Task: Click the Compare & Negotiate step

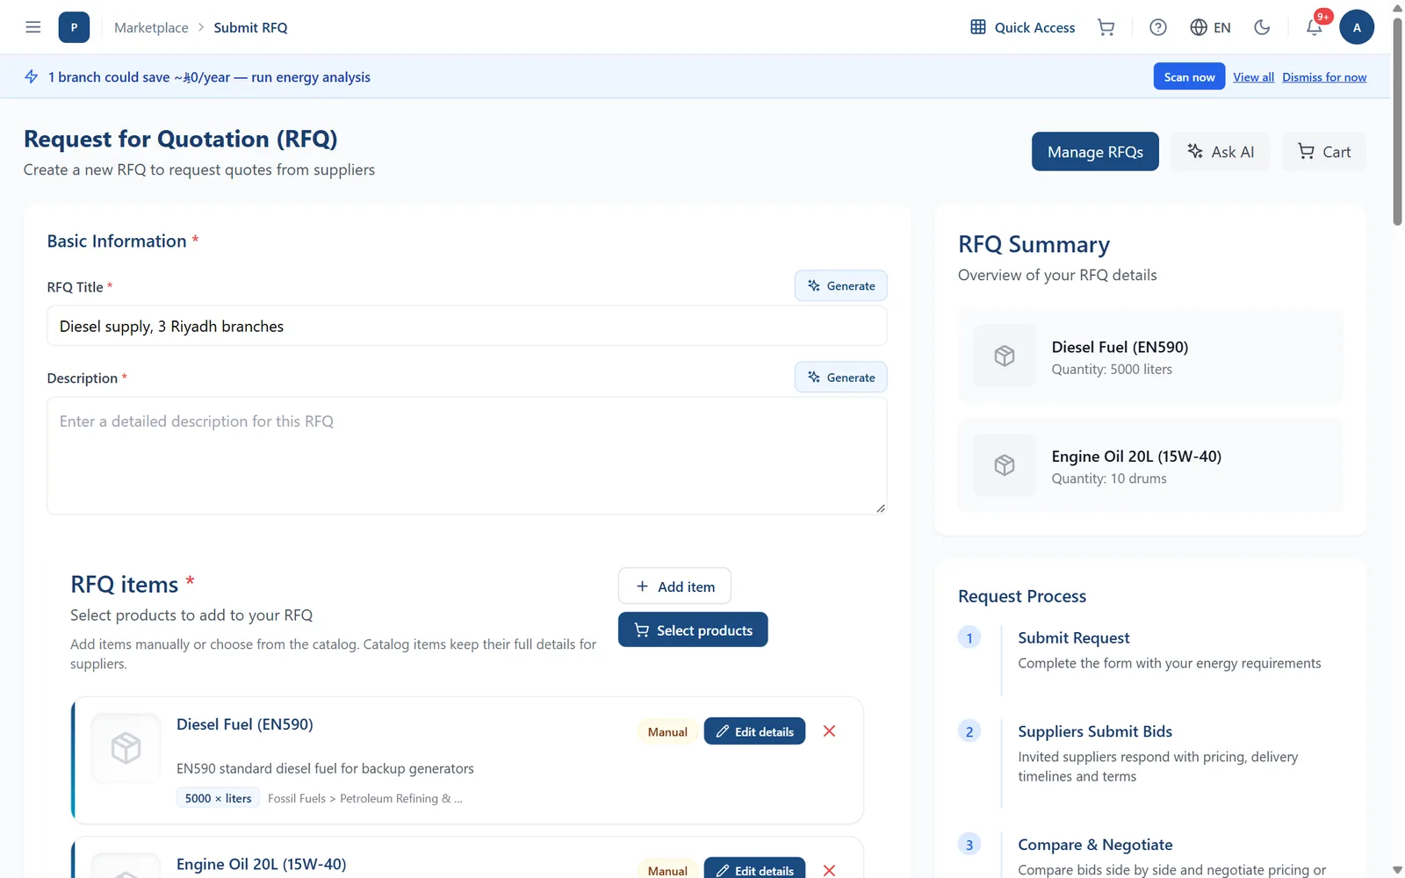Action: 1095,845
